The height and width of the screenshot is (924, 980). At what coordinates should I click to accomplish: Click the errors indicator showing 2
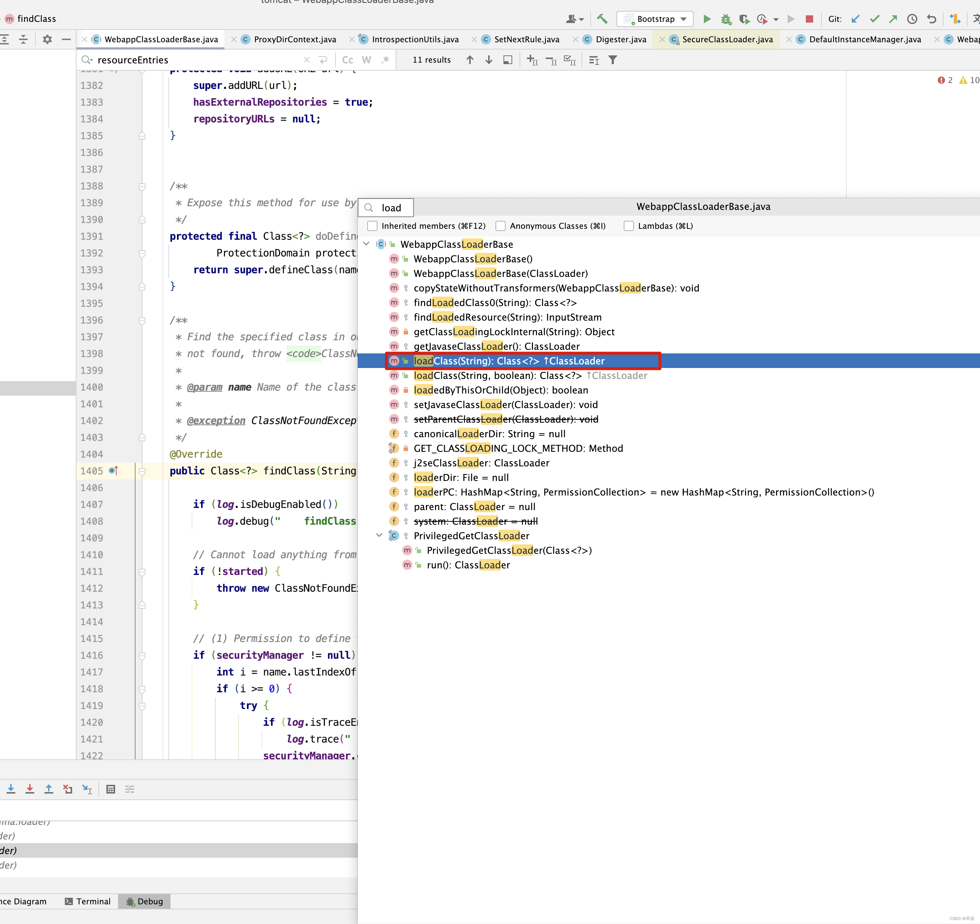click(945, 81)
